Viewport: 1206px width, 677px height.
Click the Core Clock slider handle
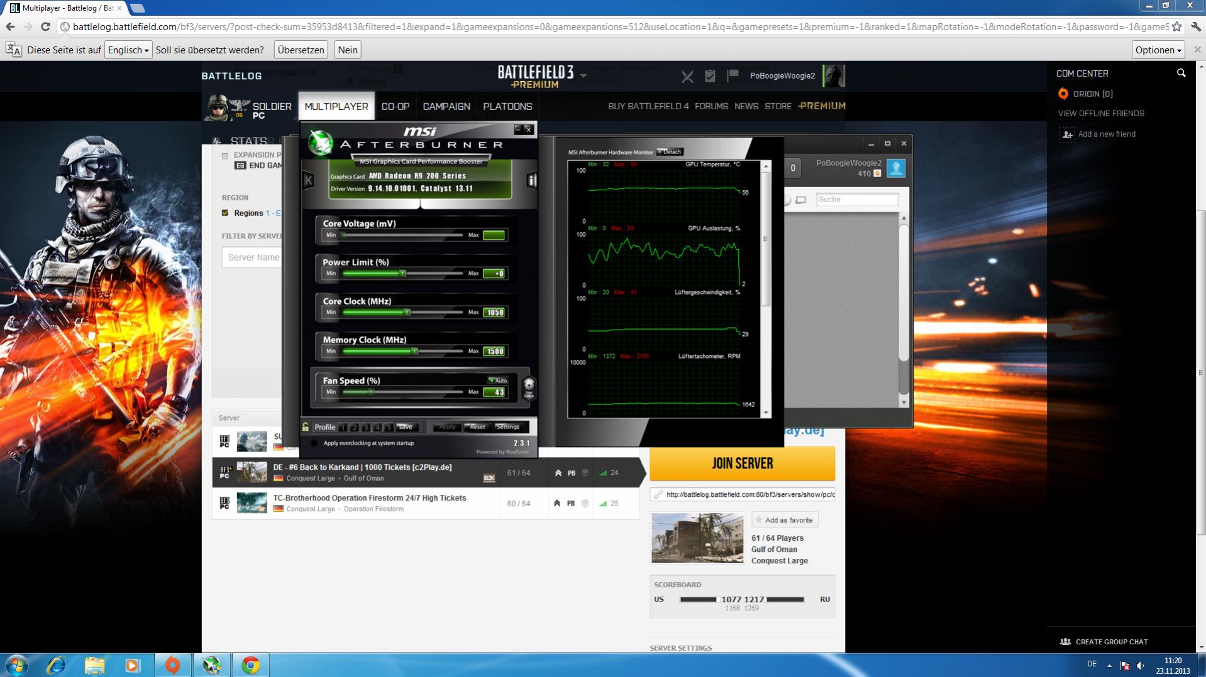pyautogui.click(x=407, y=312)
